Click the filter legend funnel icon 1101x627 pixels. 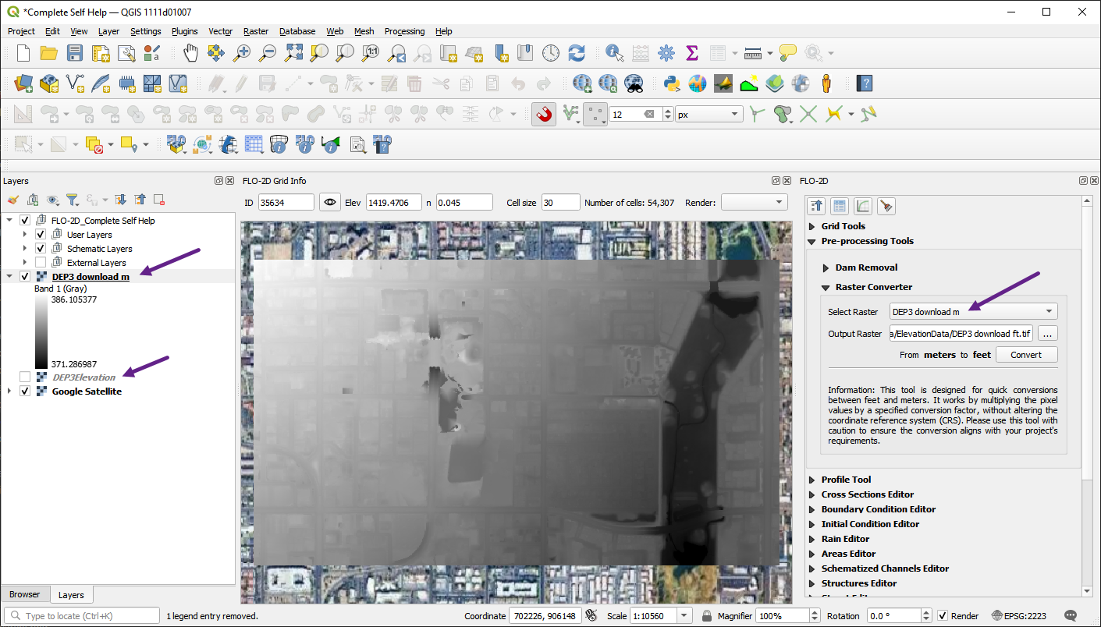[72, 200]
